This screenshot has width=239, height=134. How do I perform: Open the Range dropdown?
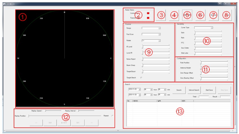click(151, 28)
